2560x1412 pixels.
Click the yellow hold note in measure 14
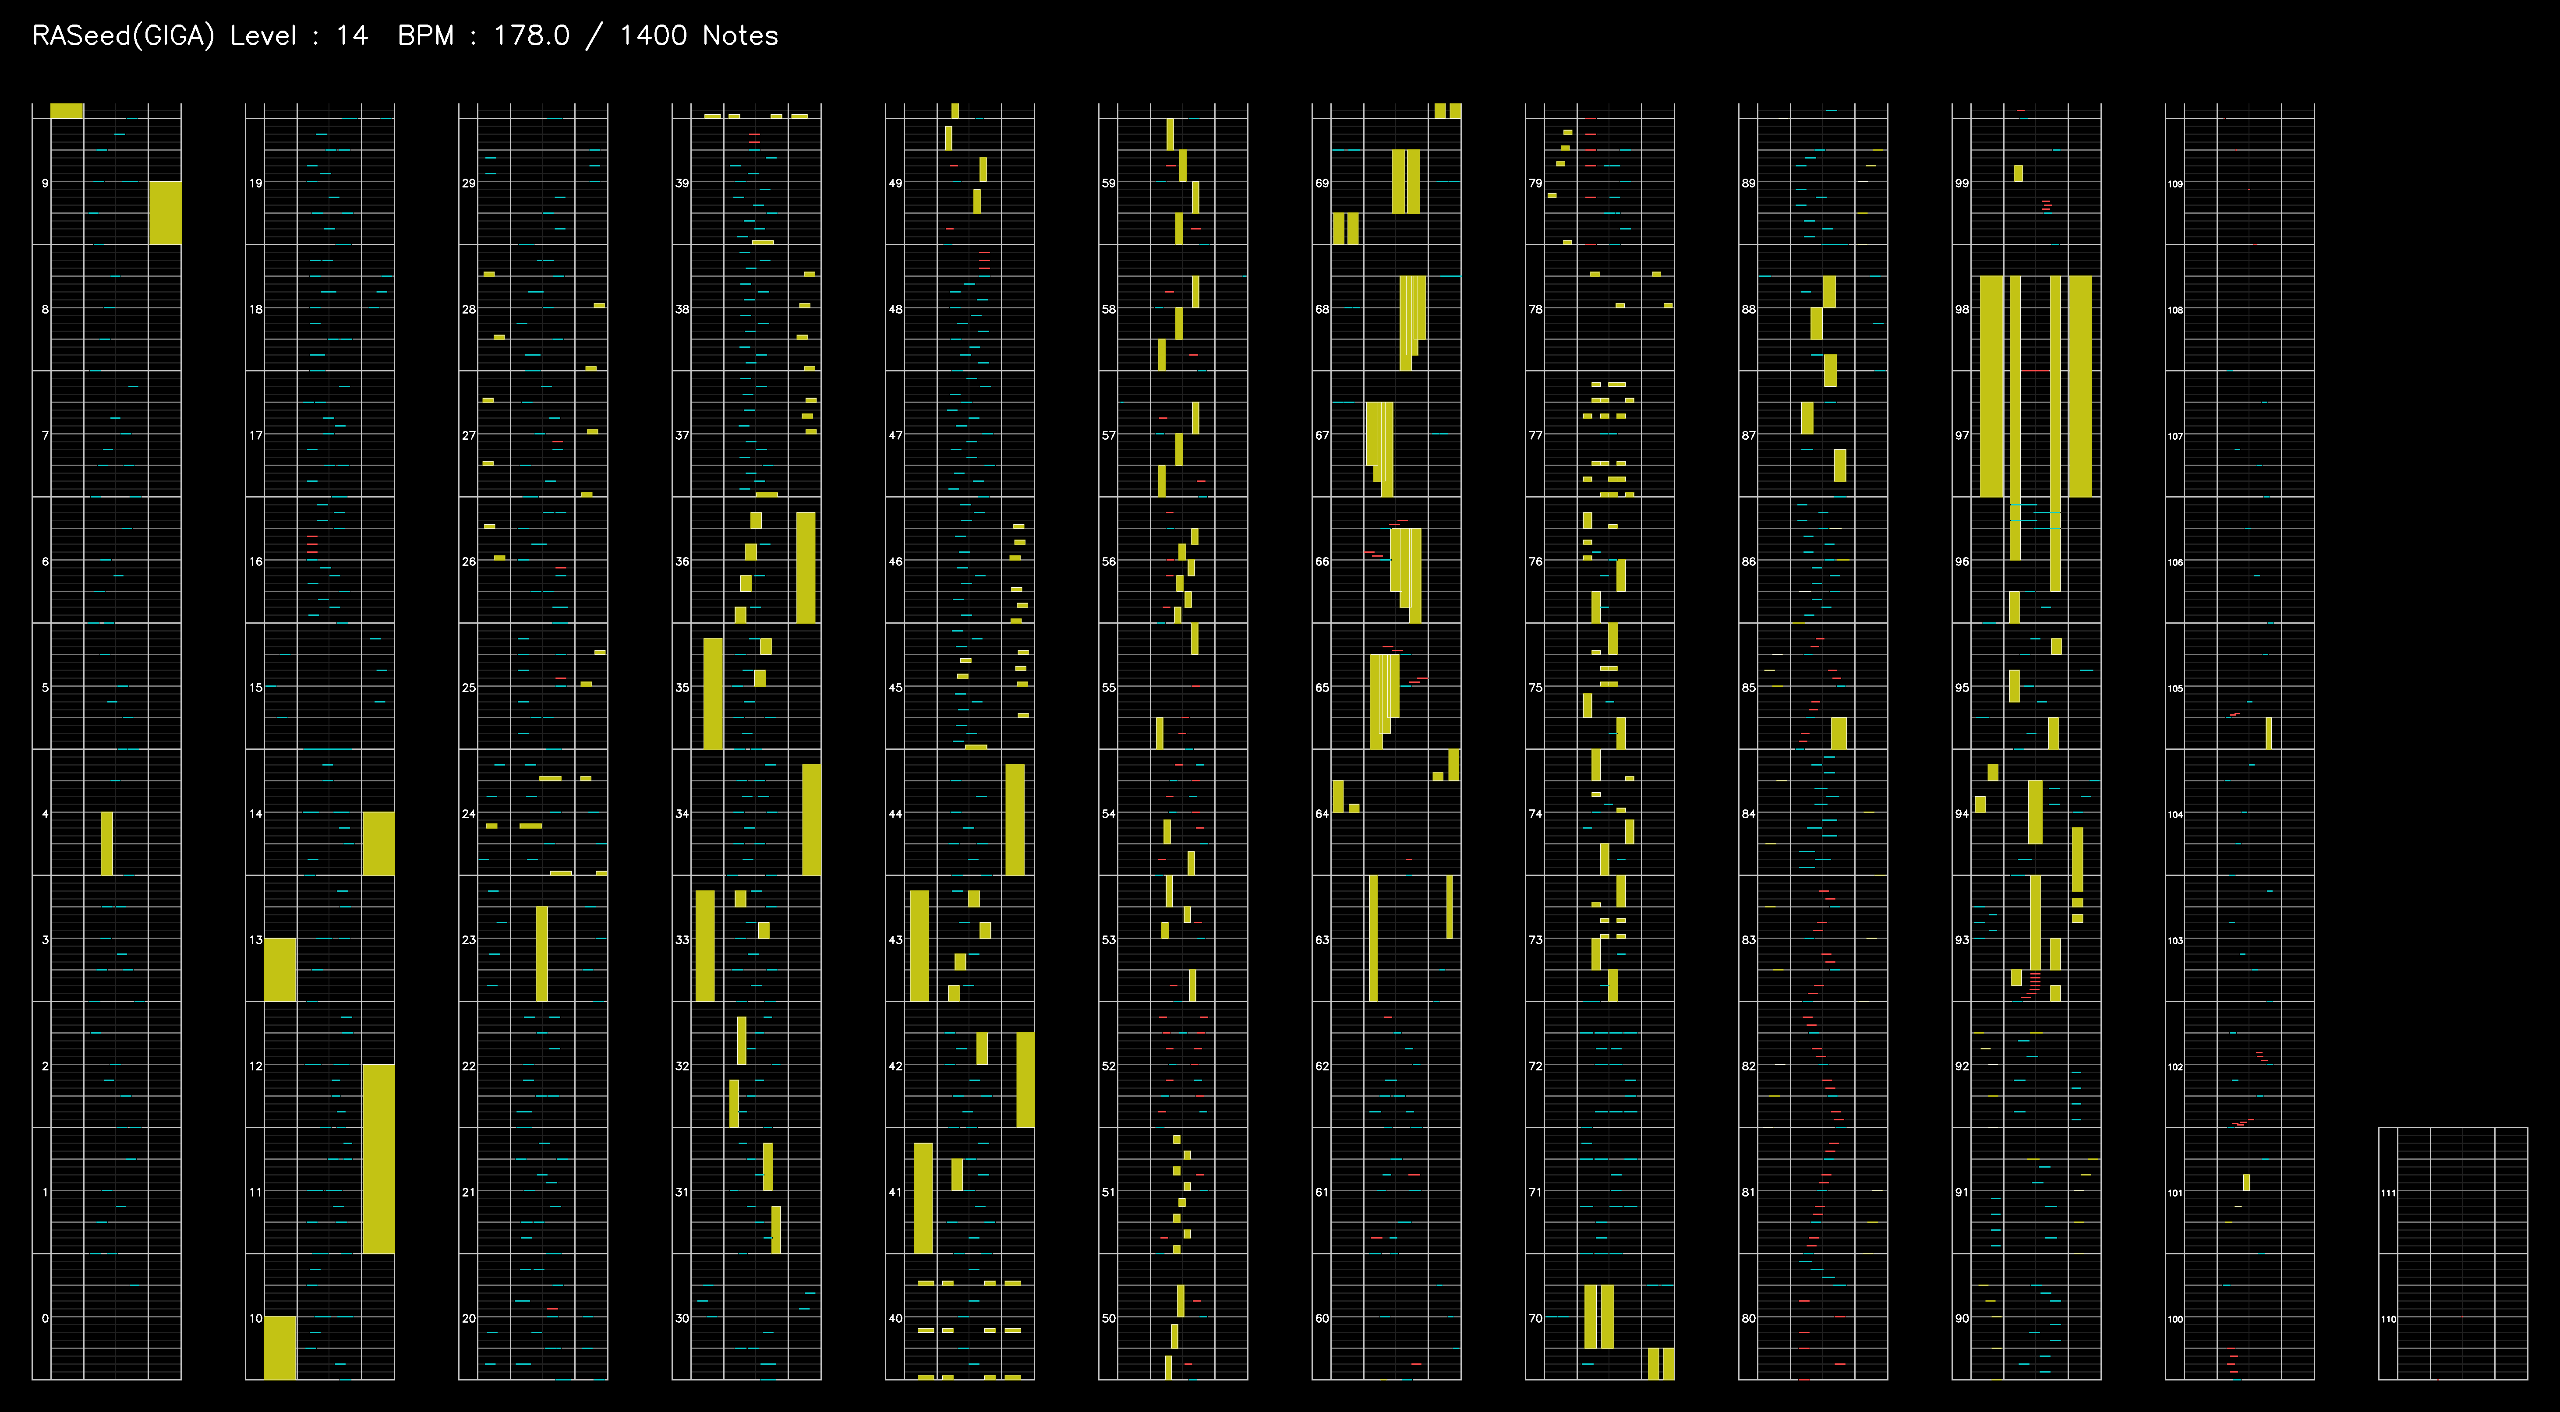[378, 843]
